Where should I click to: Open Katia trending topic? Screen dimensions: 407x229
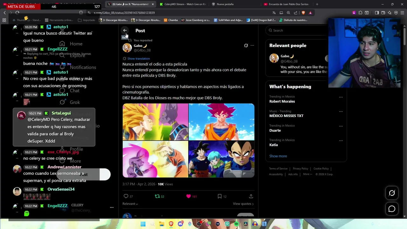pos(273,145)
